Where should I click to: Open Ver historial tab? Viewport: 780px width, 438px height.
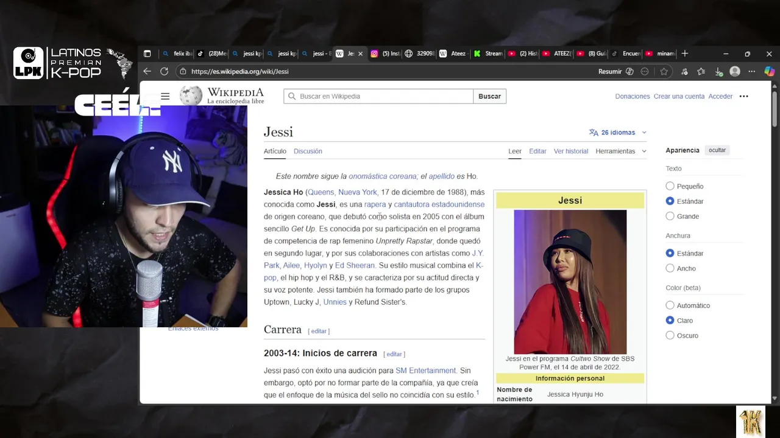tap(571, 151)
